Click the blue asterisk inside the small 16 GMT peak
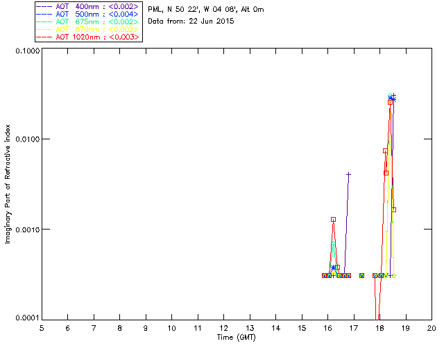 pyautogui.click(x=333, y=267)
